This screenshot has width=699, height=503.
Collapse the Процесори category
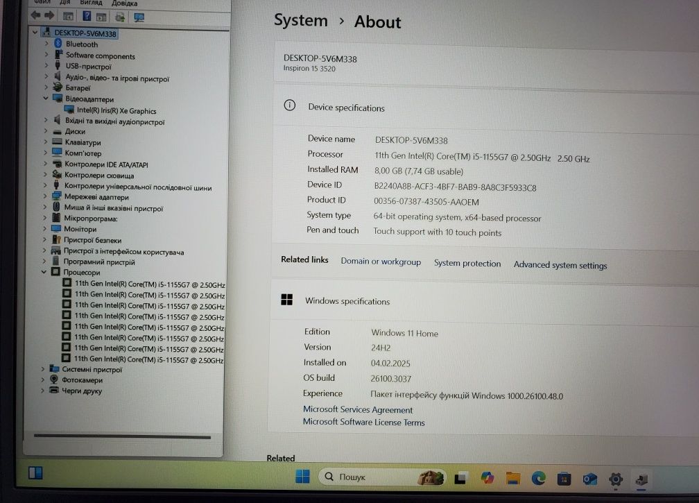(44, 271)
